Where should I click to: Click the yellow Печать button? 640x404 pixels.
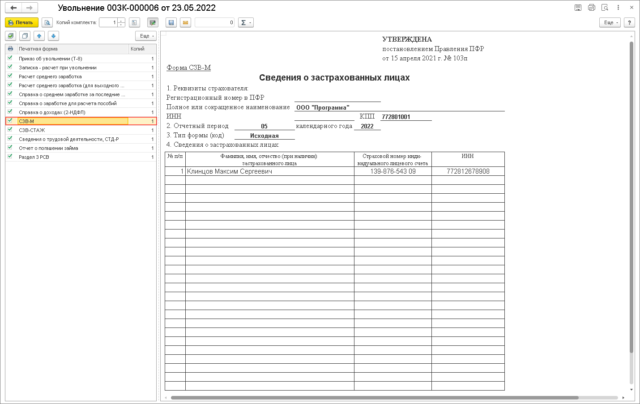click(x=21, y=22)
